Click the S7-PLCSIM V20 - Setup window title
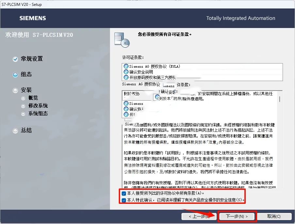 pos(22,5)
